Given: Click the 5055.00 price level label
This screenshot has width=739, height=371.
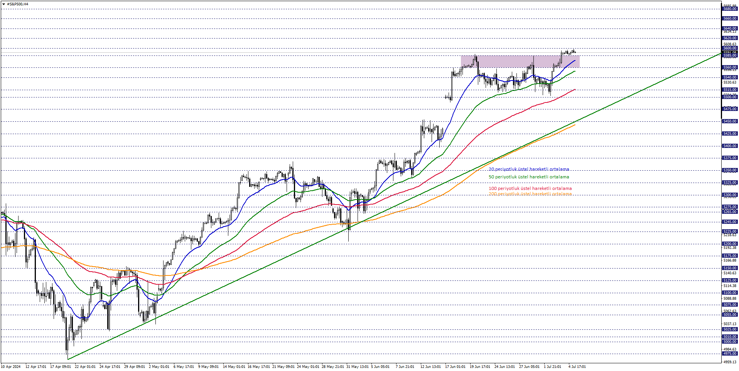Looking at the screenshot, I should pyautogui.click(x=730, y=315).
